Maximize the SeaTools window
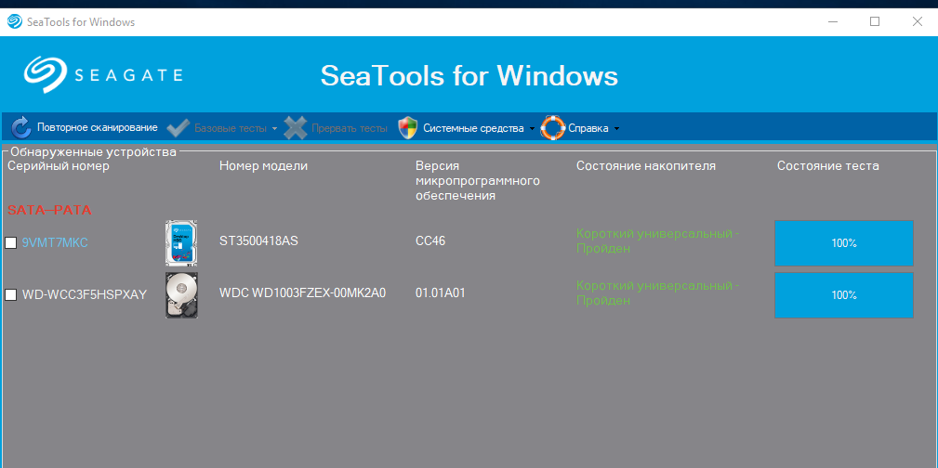Screen dimensions: 938x468 pos(875,21)
